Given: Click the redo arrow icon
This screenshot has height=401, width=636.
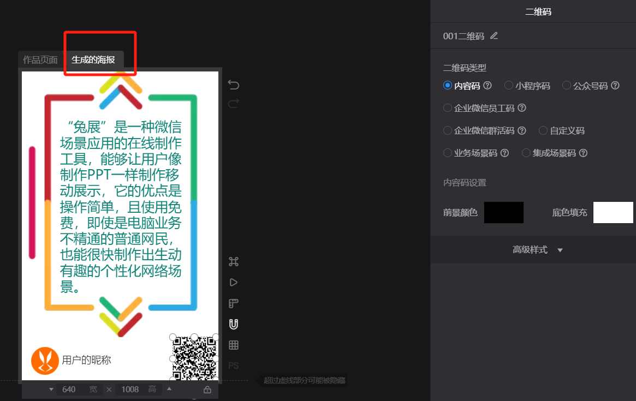Looking at the screenshot, I should [234, 104].
